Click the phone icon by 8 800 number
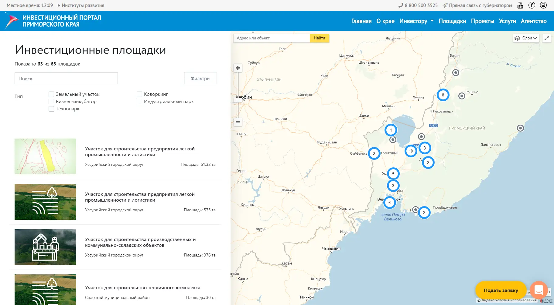 [401, 5]
